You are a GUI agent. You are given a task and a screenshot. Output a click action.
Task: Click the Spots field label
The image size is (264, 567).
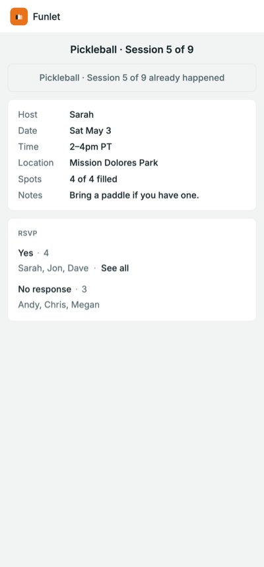click(30, 179)
